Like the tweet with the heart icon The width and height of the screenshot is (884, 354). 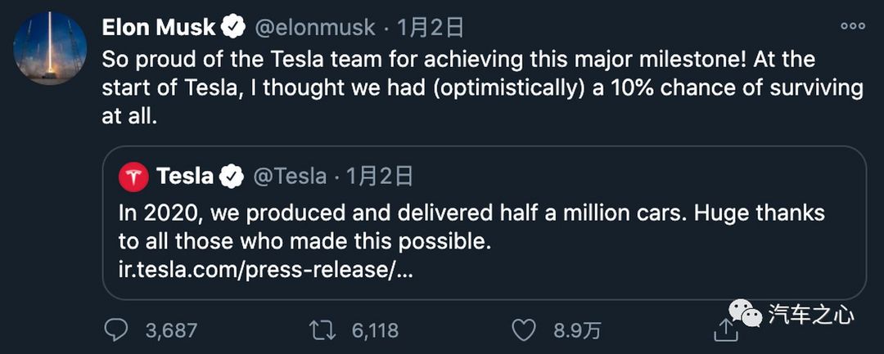[524, 330]
